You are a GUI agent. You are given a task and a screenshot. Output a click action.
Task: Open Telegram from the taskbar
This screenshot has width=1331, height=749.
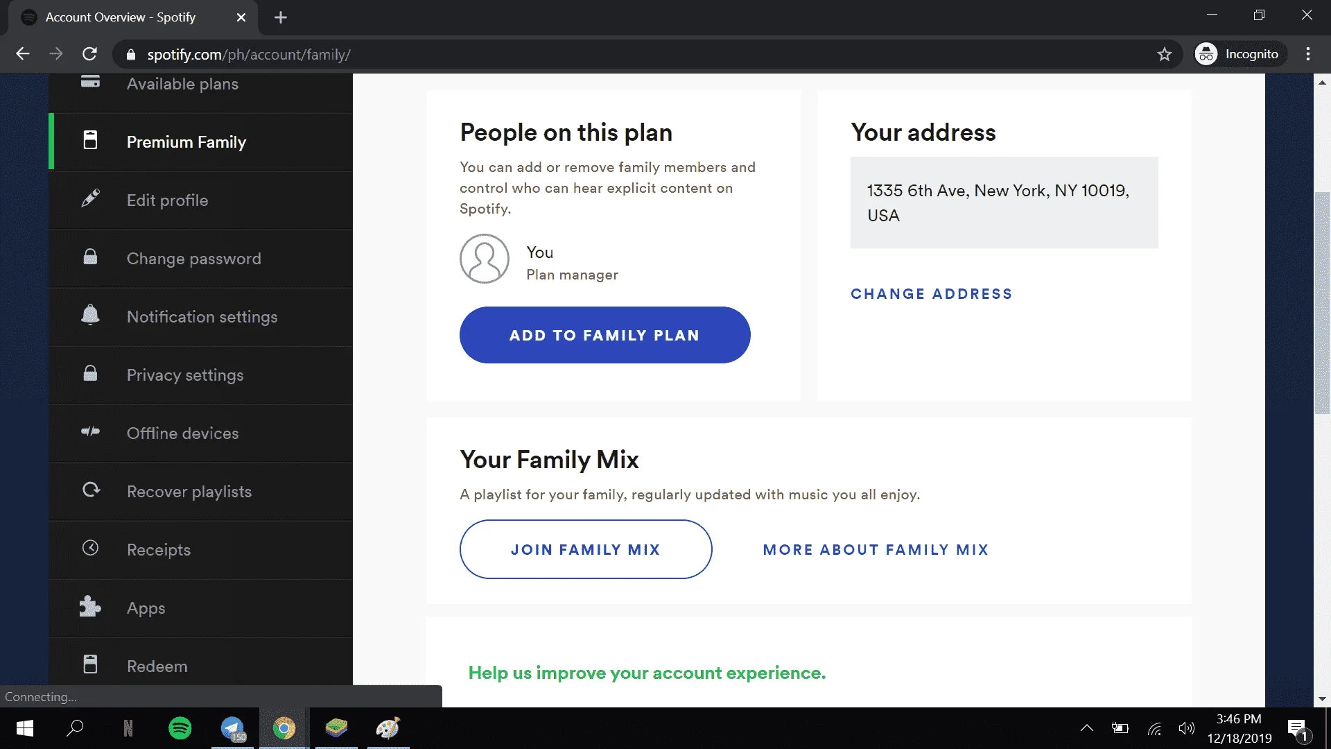(232, 728)
